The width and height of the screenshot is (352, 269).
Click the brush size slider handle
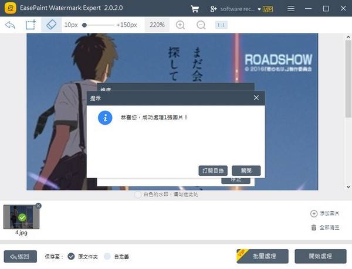84,25
